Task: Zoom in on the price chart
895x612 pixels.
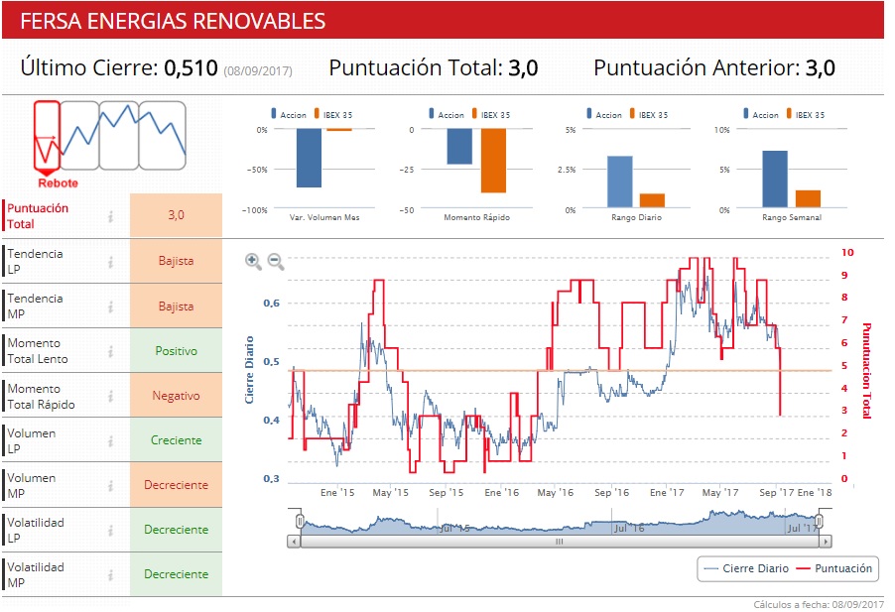Action: [x=253, y=261]
